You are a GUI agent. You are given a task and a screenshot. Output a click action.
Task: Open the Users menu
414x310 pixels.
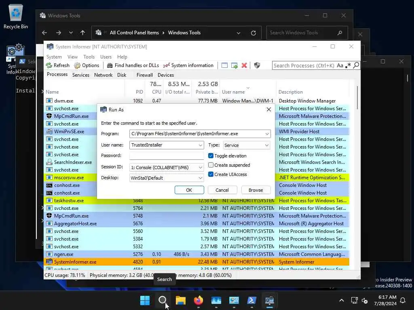click(x=106, y=57)
